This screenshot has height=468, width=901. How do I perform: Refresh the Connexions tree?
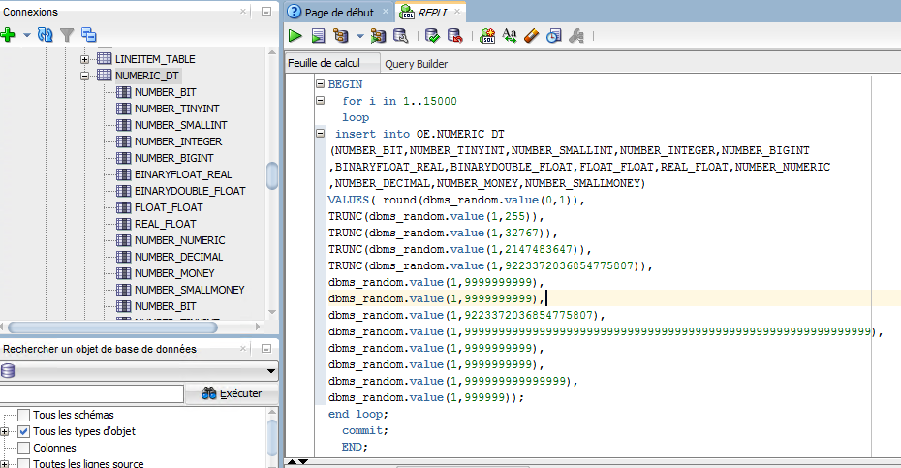pyautogui.click(x=45, y=35)
